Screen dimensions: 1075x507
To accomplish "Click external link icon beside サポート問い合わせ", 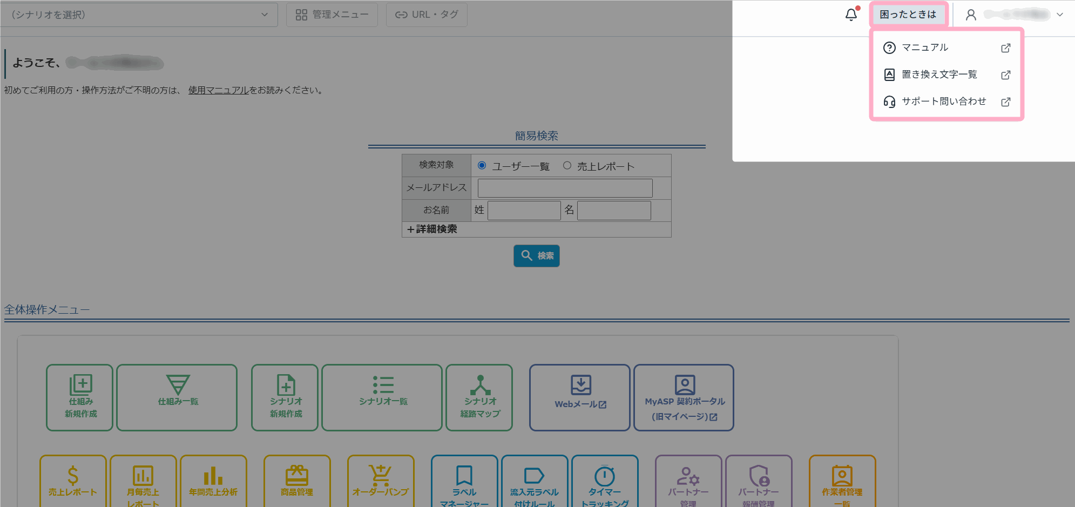I will click(x=1005, y=102).
